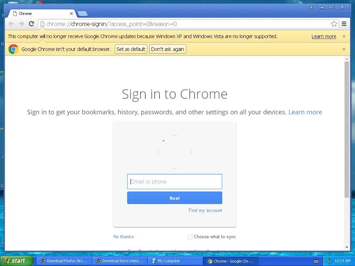Switch to Download Firefox Browser taskbar window
Viewport: 355px width, 266px height.
[64, 261]
